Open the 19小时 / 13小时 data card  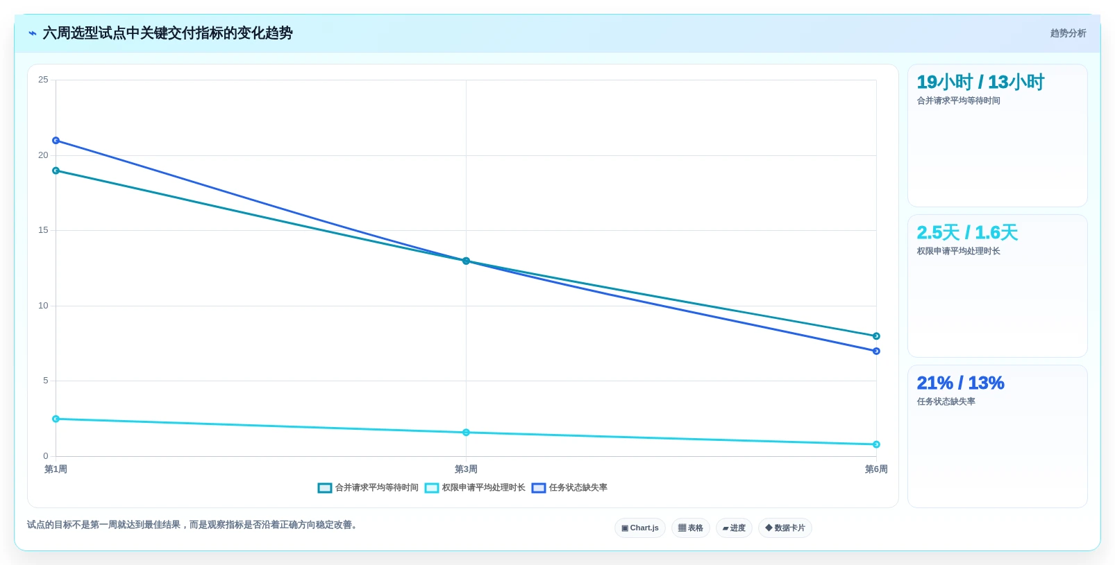point(998,136)
